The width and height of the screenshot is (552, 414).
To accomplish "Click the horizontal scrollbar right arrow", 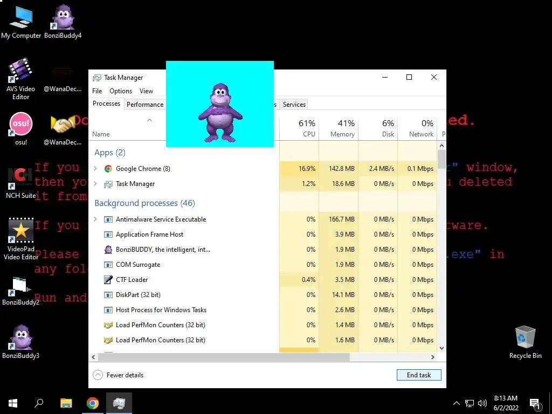I will (x=433, y=357).
